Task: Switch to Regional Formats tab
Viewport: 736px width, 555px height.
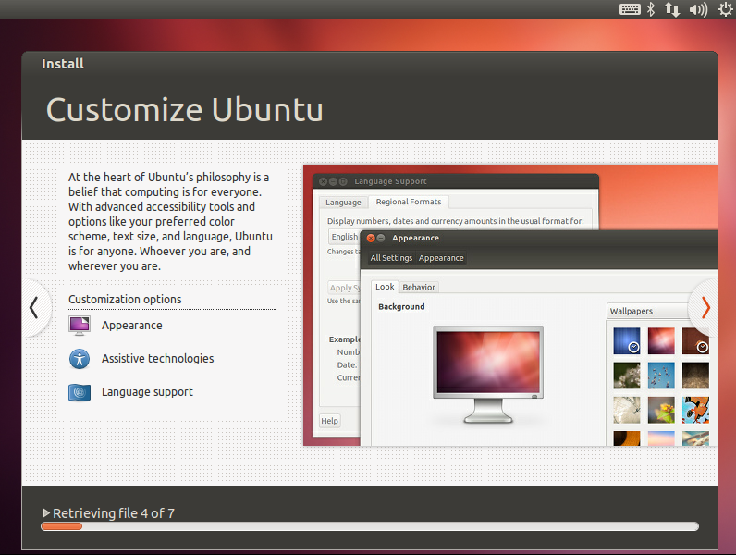Action: pyautogui.click(x=409, y=202)
